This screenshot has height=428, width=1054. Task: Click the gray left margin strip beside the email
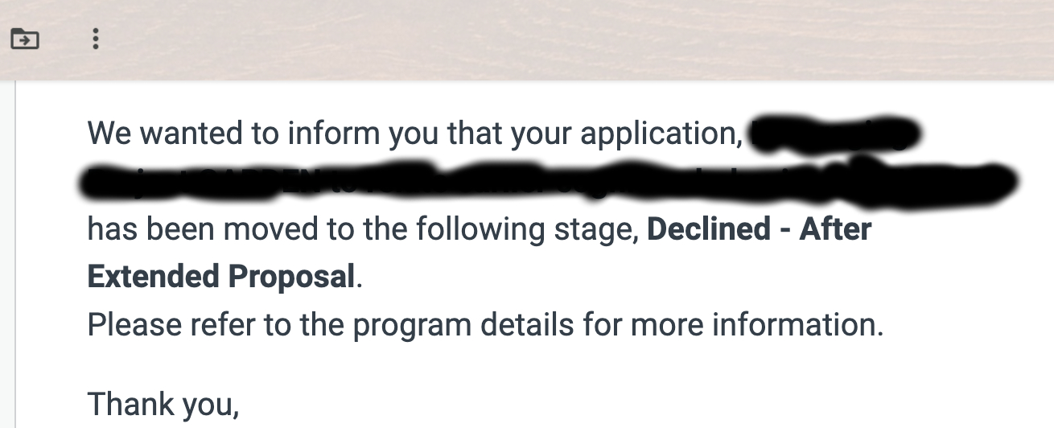[x=7, y=257]
